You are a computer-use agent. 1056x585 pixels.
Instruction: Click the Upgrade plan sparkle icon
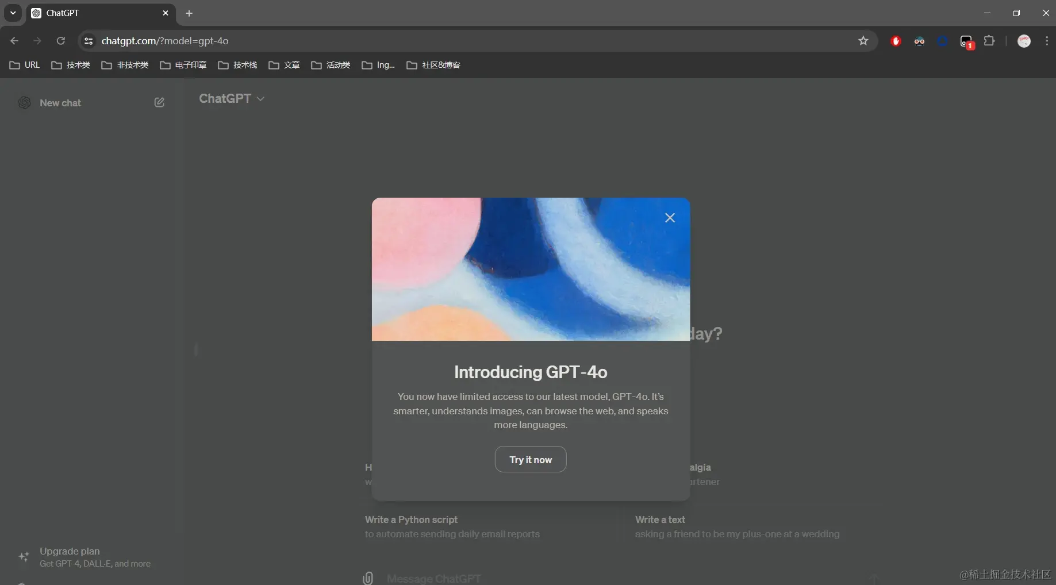pos(24,557)
